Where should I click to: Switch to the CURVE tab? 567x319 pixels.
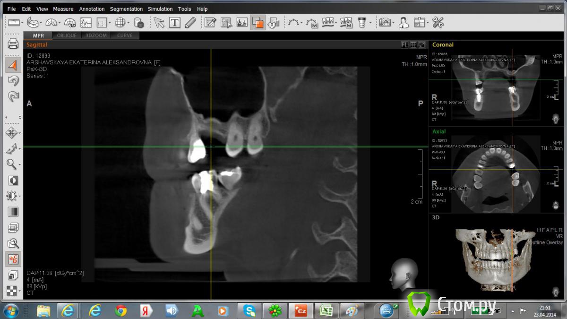[x=125, y=35]
